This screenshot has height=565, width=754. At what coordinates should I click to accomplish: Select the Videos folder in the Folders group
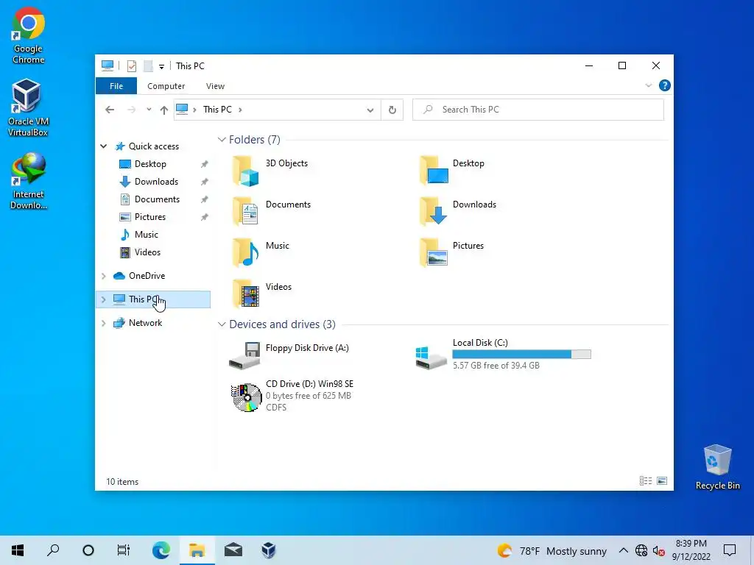[262, 294]
